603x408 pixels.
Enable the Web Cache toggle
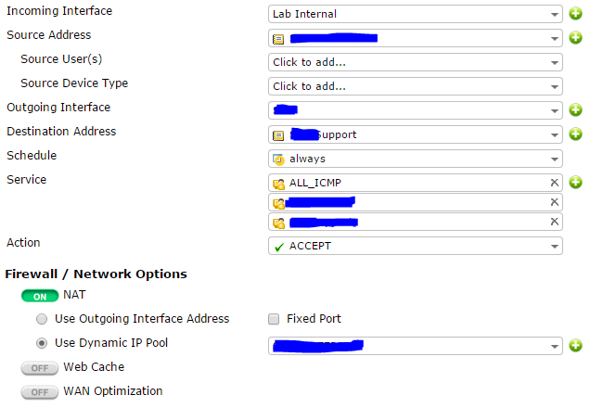[40, 368]
